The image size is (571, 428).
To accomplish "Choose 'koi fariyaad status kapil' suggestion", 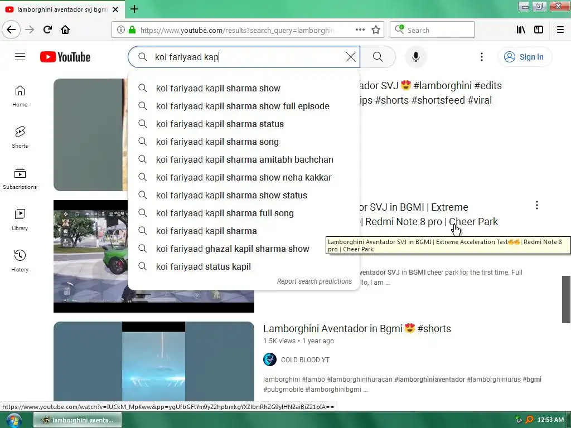I will coord(244,266).
